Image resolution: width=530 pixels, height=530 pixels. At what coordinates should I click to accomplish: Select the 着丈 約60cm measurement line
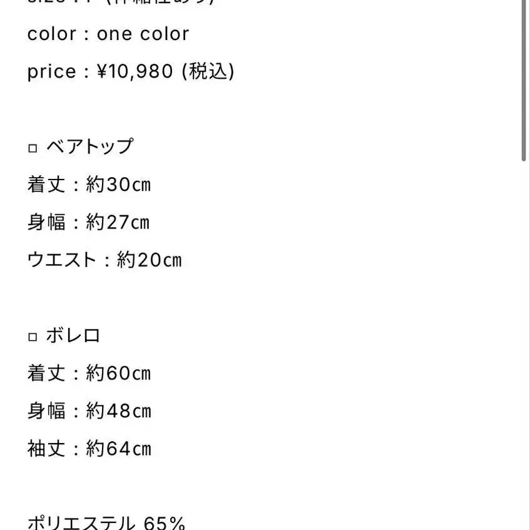pyautogui.click(x=89, y=374)
